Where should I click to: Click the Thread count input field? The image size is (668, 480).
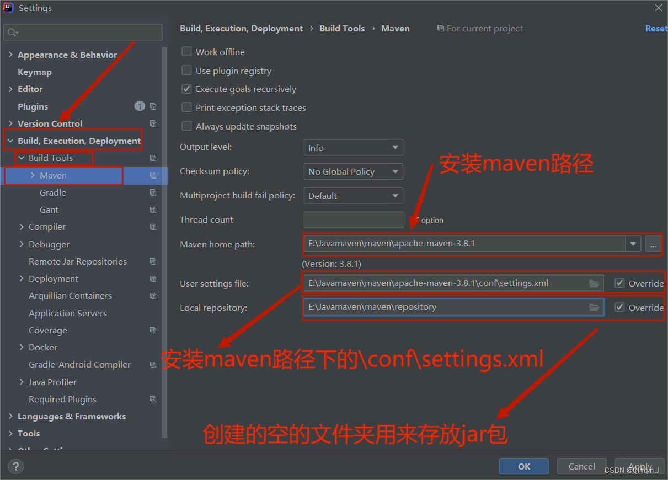click(353, 219)
